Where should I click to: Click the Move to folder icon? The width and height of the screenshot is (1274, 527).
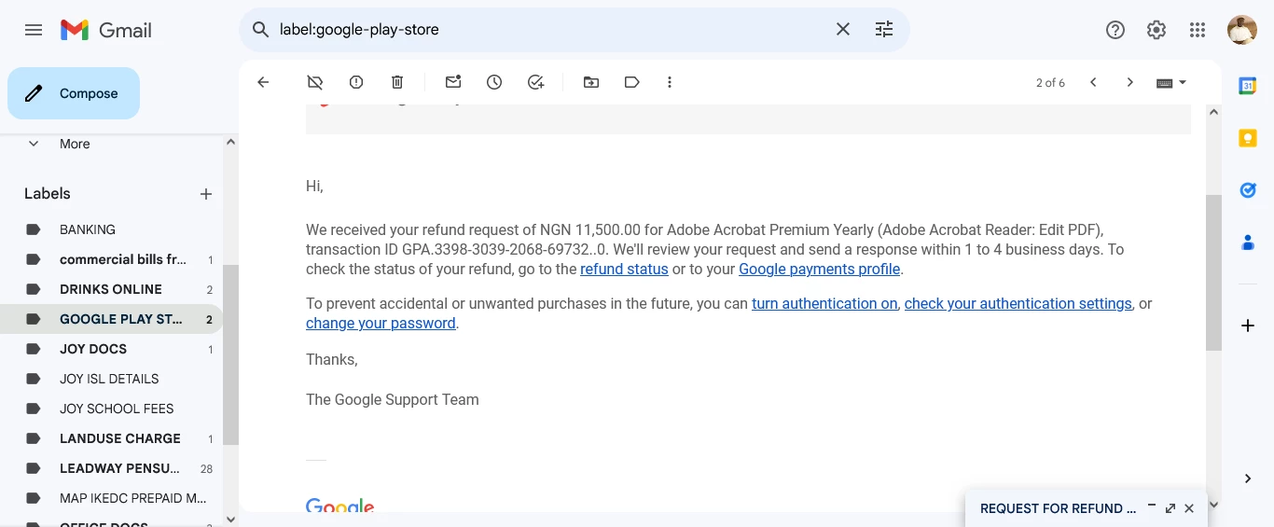[x=591, y=82]
